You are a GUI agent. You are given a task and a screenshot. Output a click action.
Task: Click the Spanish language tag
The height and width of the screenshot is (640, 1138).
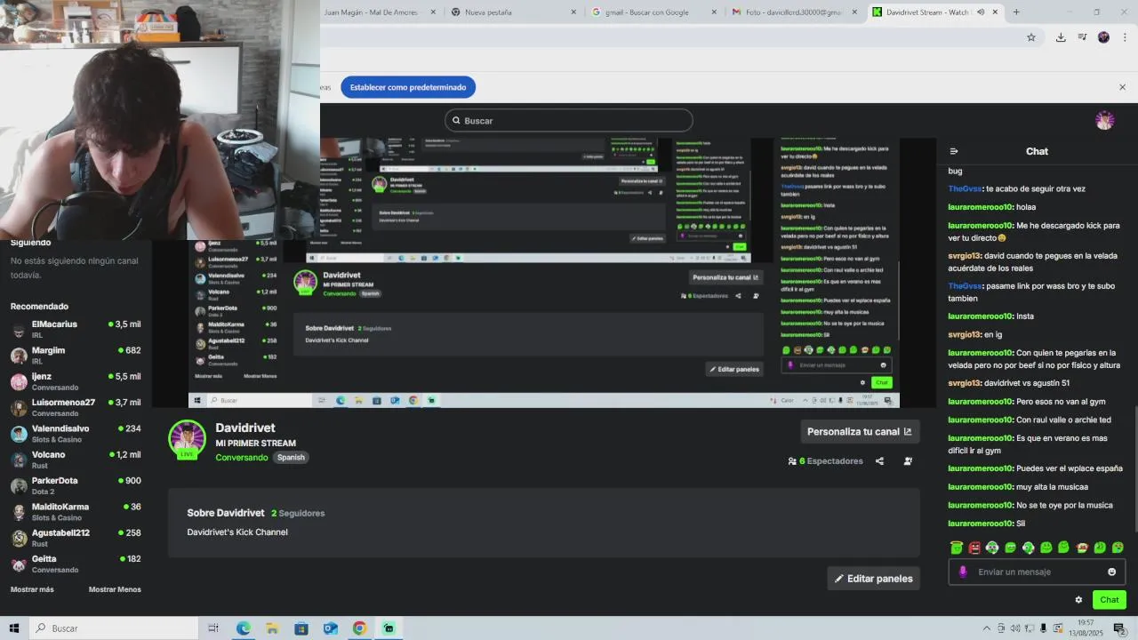[x=291, y=457]
